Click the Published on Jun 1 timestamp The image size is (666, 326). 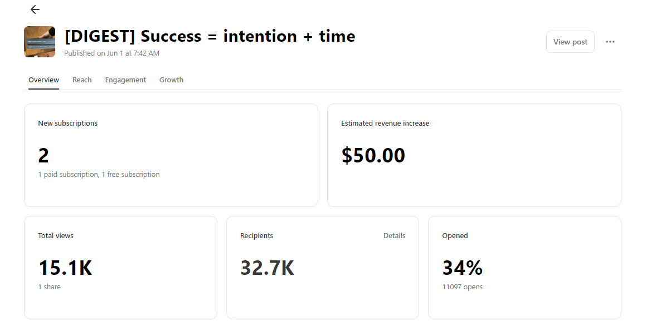tap(111, 53)
